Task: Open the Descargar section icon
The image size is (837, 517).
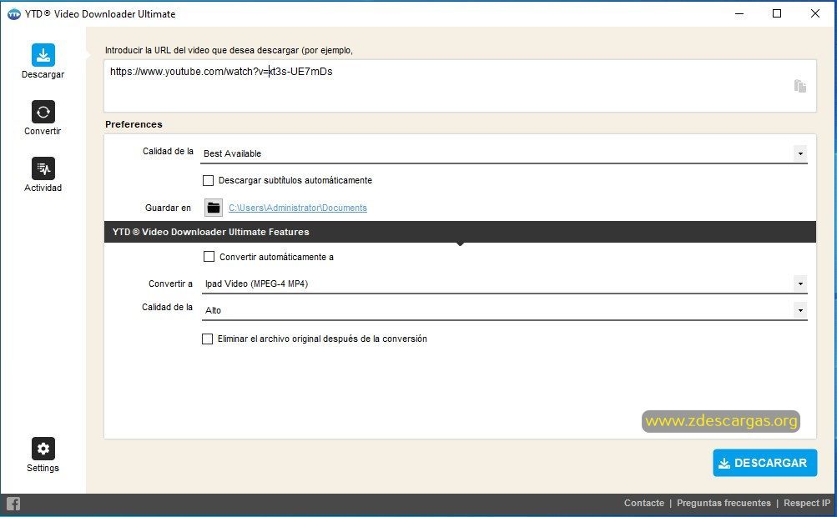Action: point(43,55)
